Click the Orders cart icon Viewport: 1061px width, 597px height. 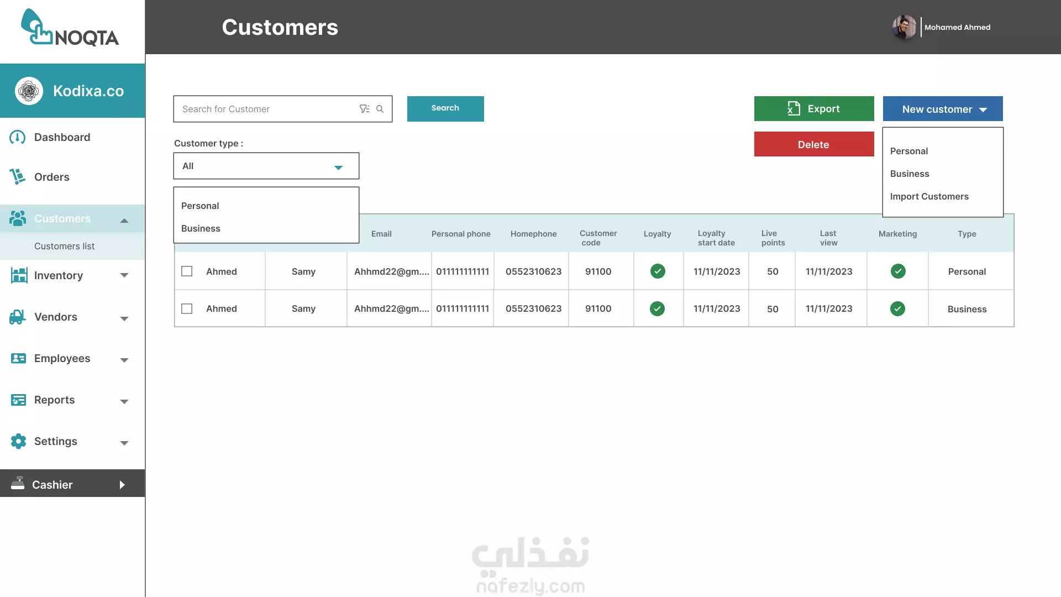click(18, 177)
